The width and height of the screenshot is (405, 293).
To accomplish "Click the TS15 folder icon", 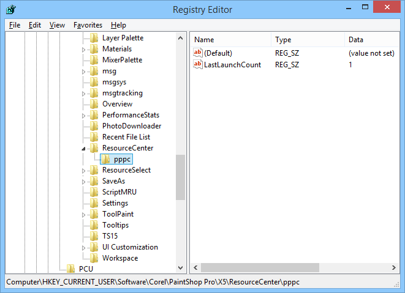I will (94, 236).
